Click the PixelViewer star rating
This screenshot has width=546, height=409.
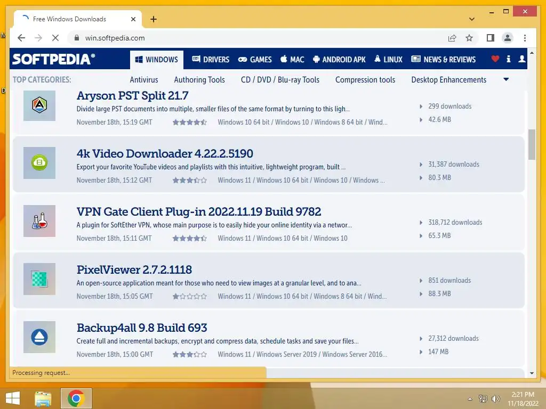(x=190, y=296)
